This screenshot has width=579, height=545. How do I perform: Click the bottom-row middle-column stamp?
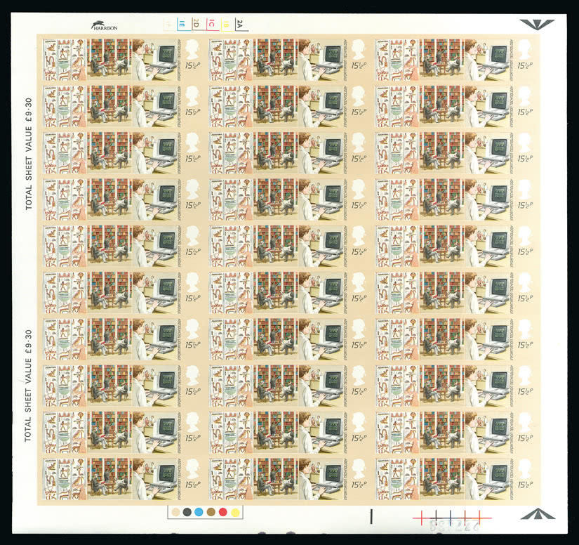point(288,479)
